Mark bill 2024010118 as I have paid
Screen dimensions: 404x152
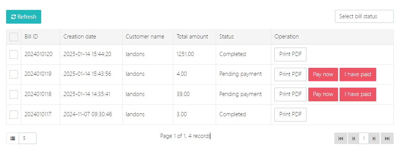358,94
